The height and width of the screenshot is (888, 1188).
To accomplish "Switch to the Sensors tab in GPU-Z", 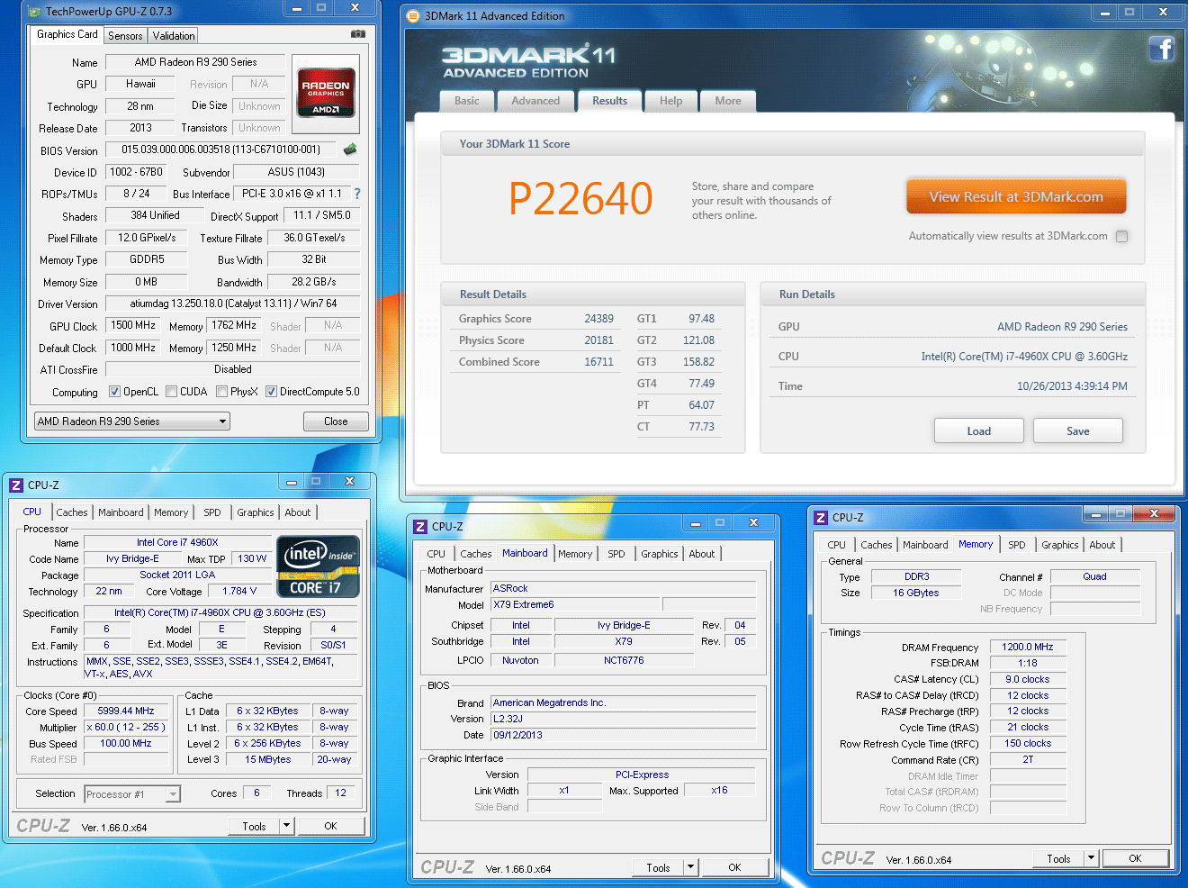I will (125, 36).
